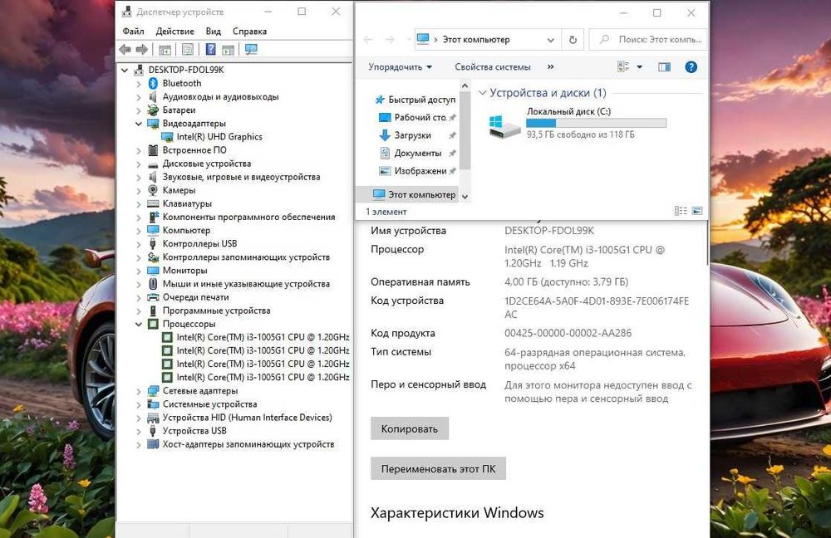Click the large icons view icon in status bar
The height and width of the screenshot is (538, 831).
(x=697, y=211)
